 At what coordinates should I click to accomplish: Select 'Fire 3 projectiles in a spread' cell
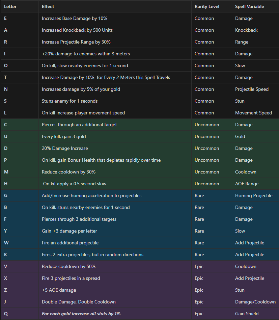point(71,278)
